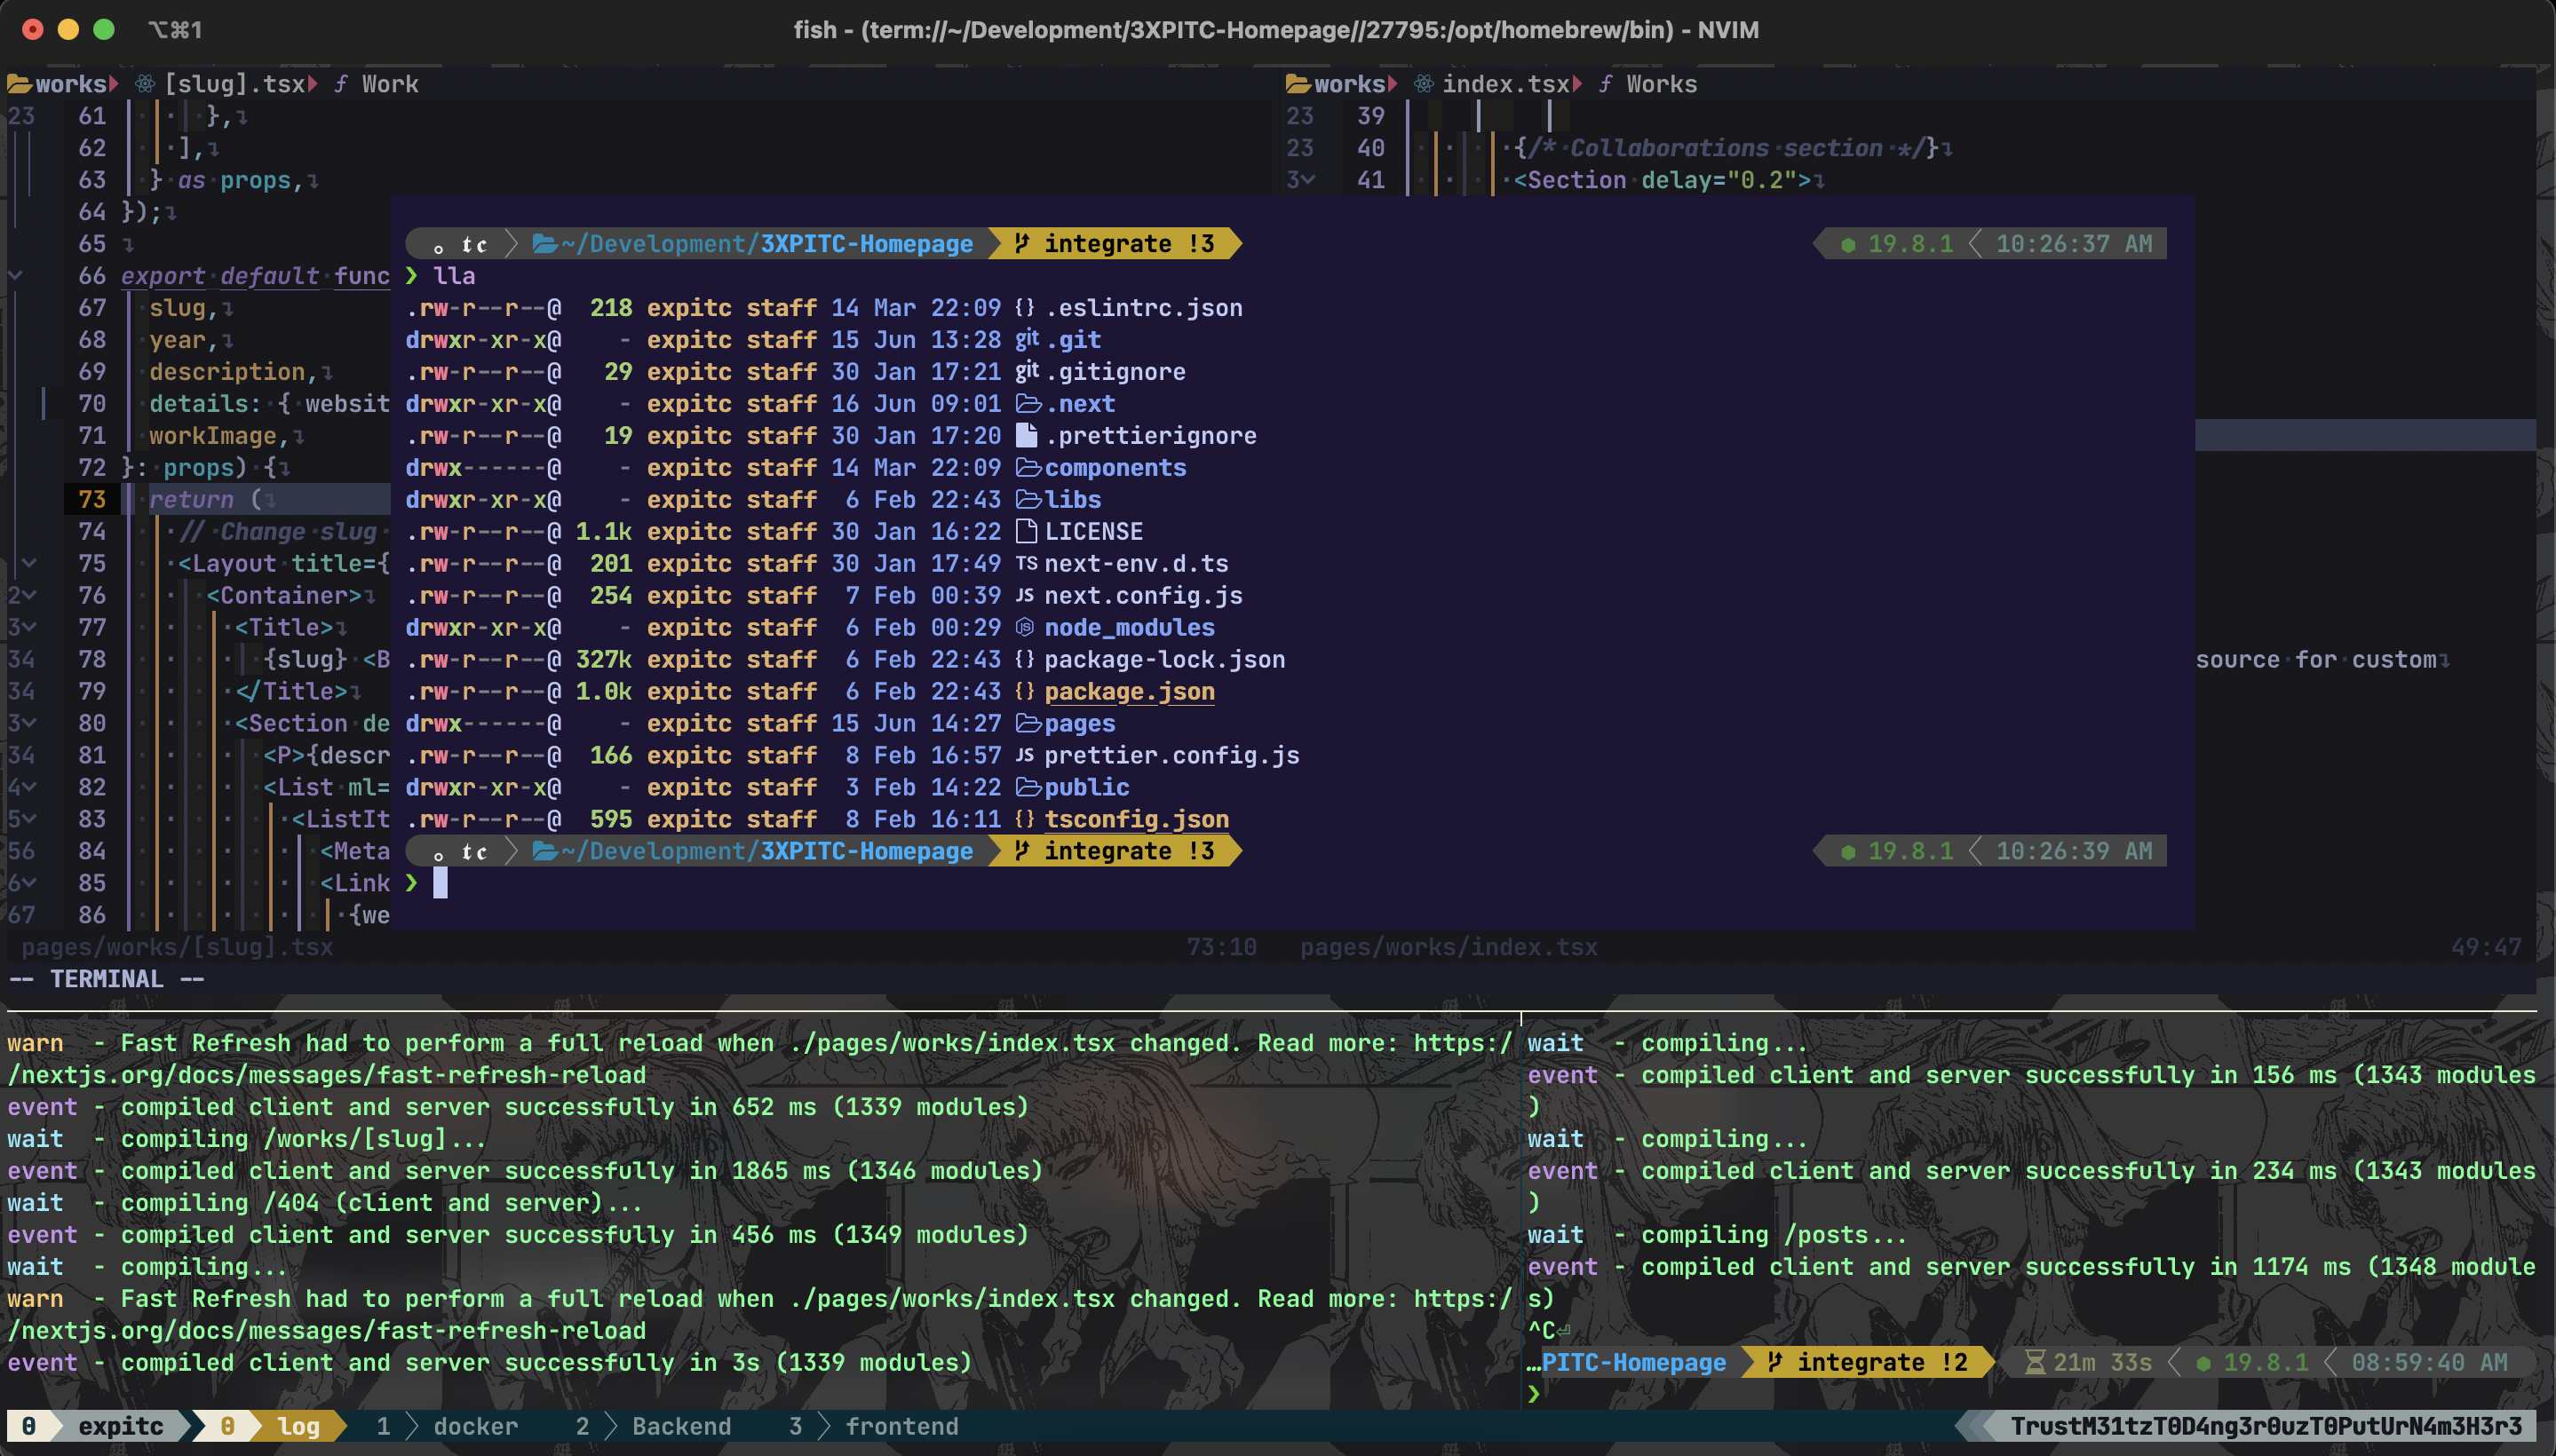
Task: Toggle the fold chevron at line 76
Action: (x=29, y=596)
